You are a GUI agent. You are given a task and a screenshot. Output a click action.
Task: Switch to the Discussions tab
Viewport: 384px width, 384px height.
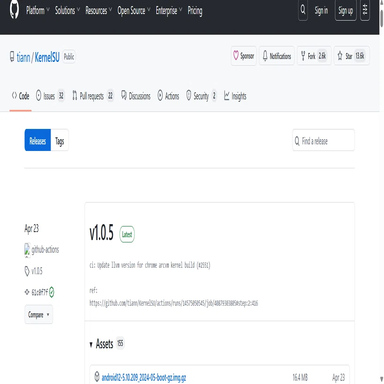click(x=136, y=96)
